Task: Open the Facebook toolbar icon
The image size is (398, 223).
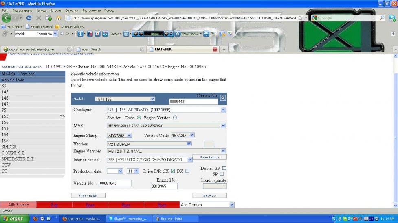Action: [x=80, y=34]
